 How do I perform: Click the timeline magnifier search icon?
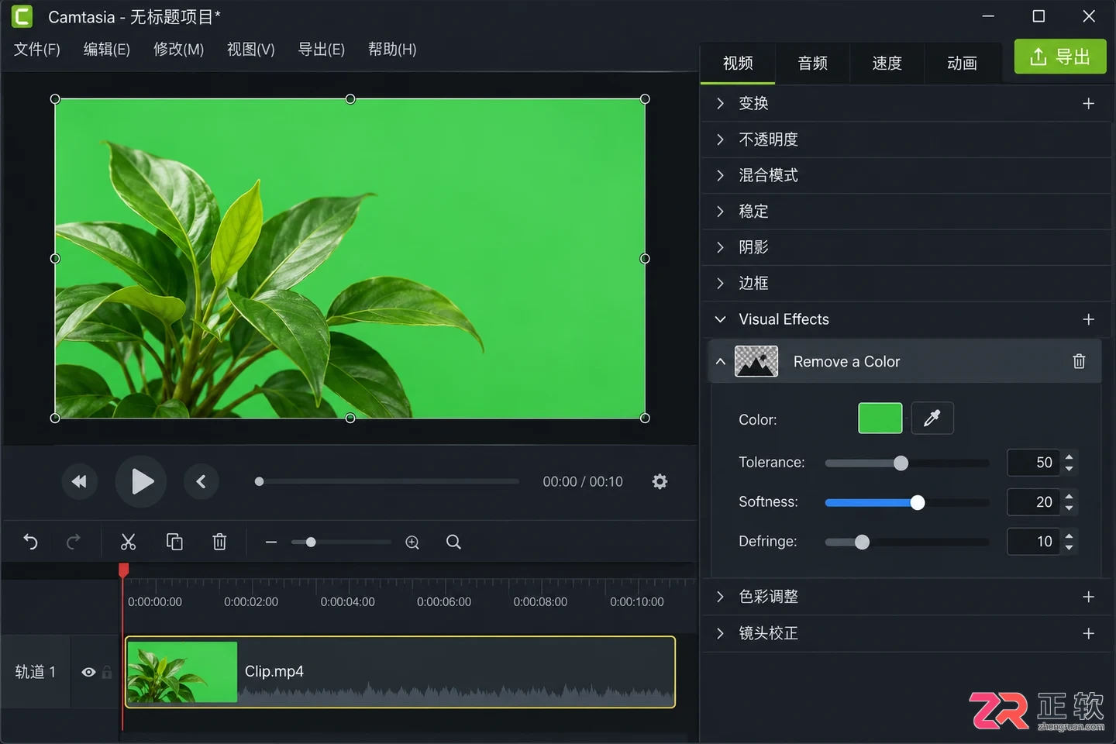point(453,542)
